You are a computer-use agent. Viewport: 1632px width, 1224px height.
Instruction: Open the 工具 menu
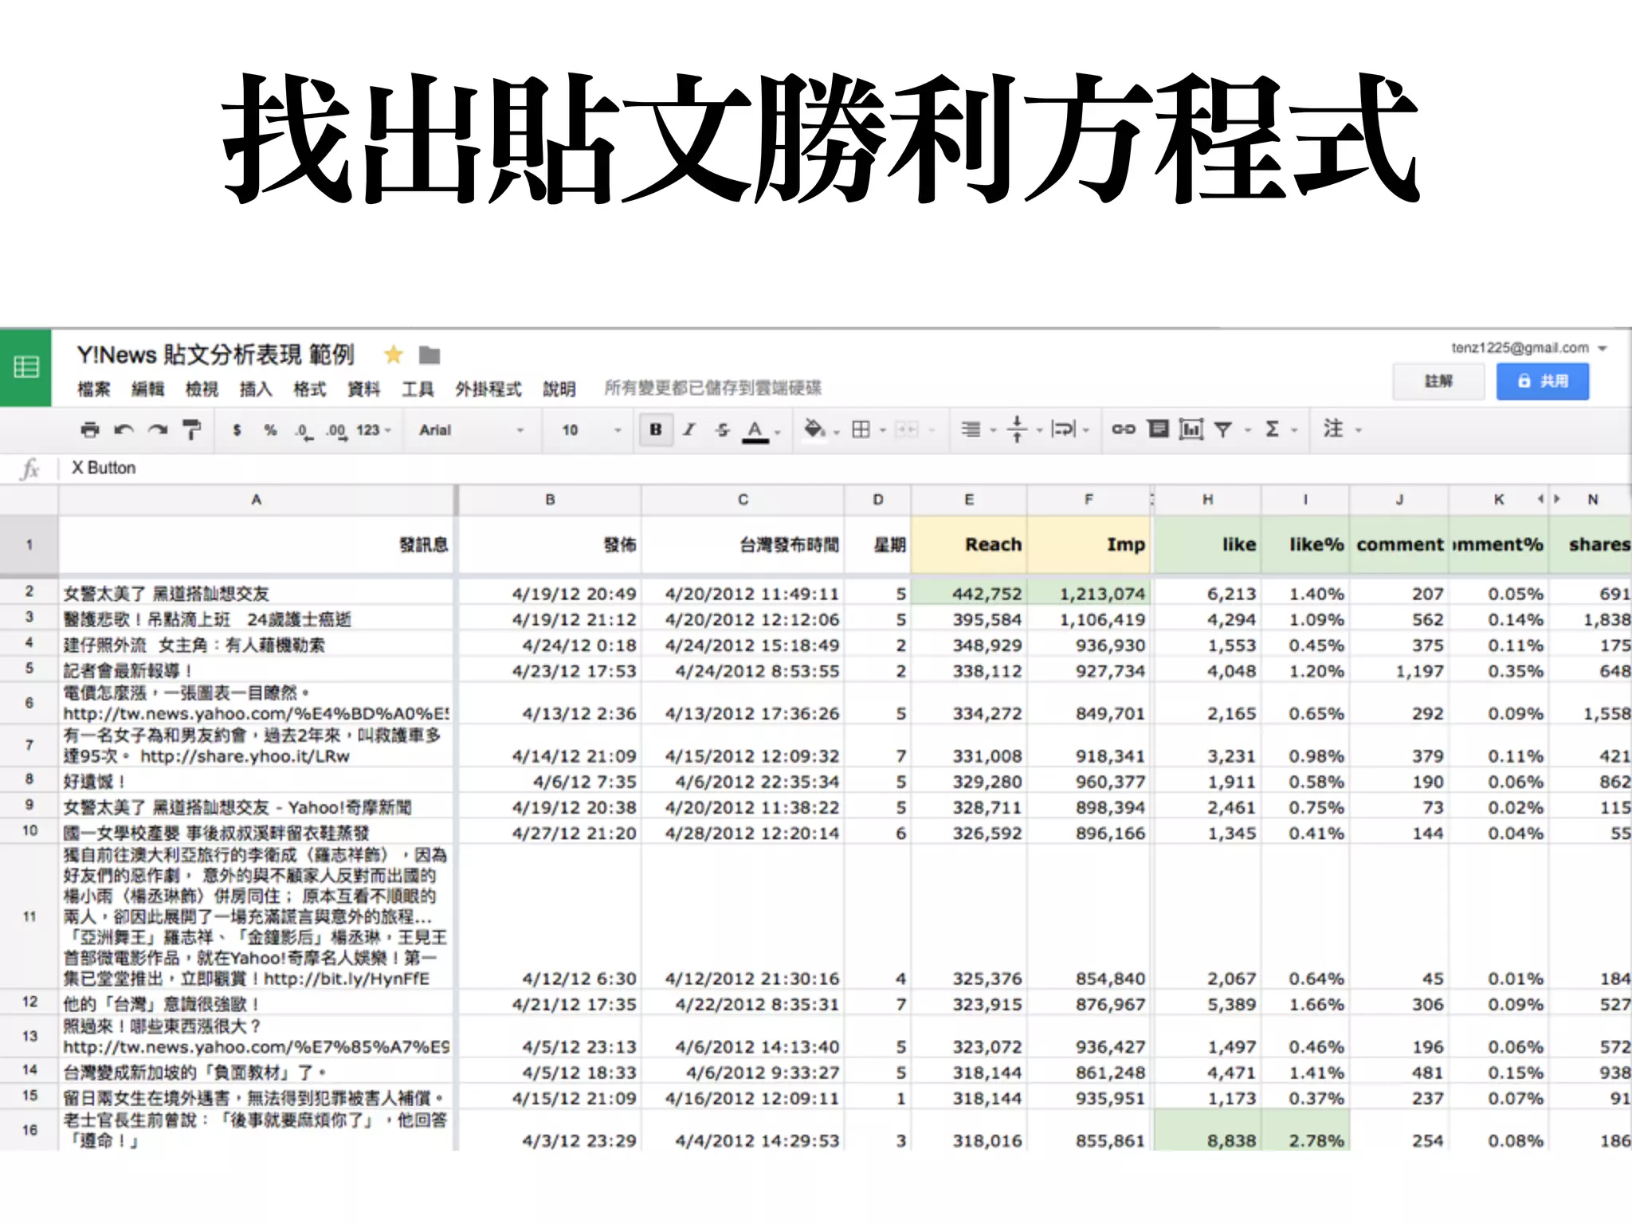[x=418, y=389]
